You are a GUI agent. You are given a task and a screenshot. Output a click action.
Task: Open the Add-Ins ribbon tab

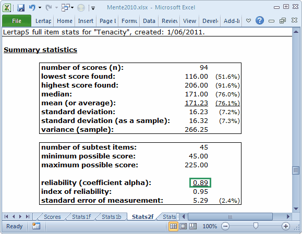(x=232, y=21)
